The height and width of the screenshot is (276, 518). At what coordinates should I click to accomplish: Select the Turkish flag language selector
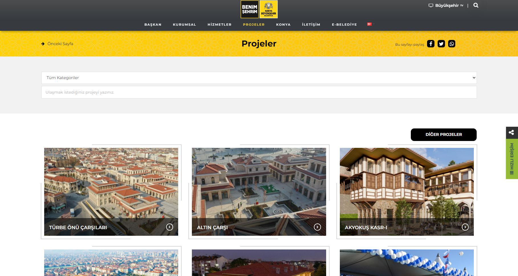point(369,24)
